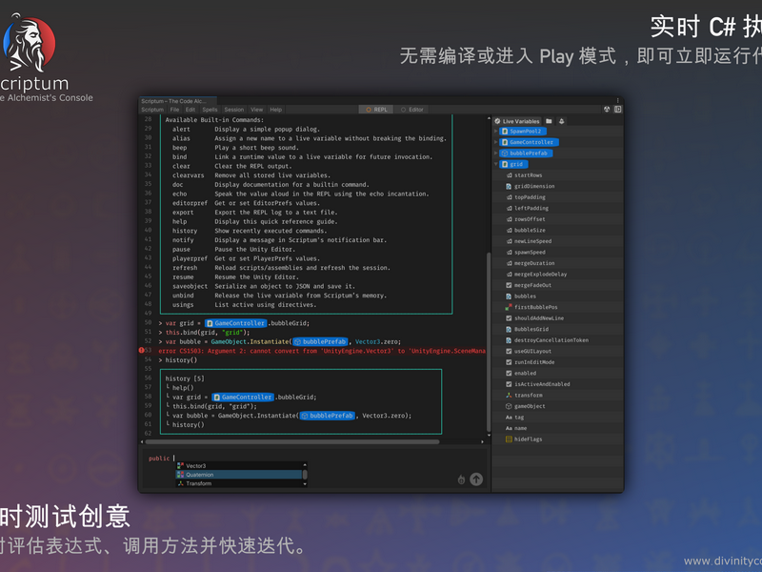The image size is (762, 572).
Task: Click the transform axes icon
Action: coord(509,395)
